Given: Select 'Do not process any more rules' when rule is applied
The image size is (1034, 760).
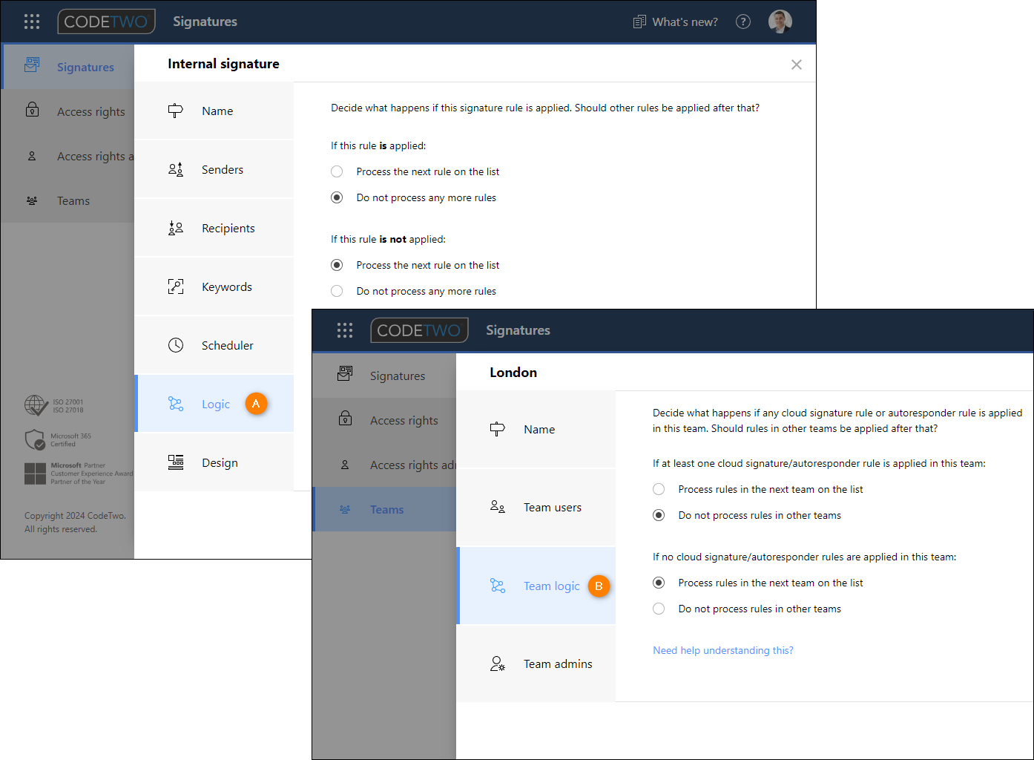Looking at the screenshot, I should [337, 197].
